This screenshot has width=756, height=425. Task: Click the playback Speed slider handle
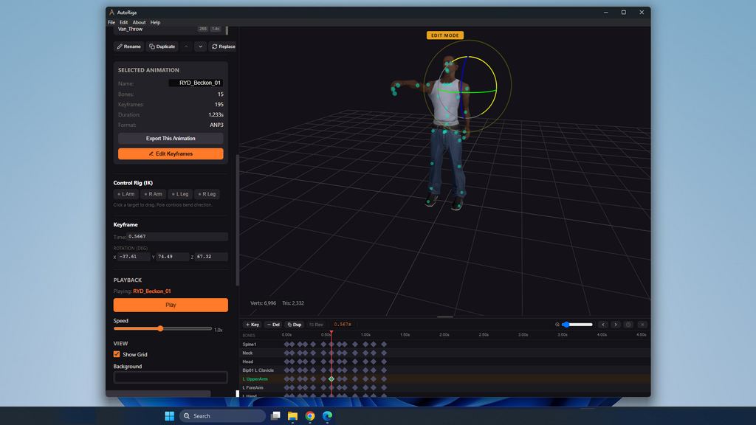(x=160, y=328)
